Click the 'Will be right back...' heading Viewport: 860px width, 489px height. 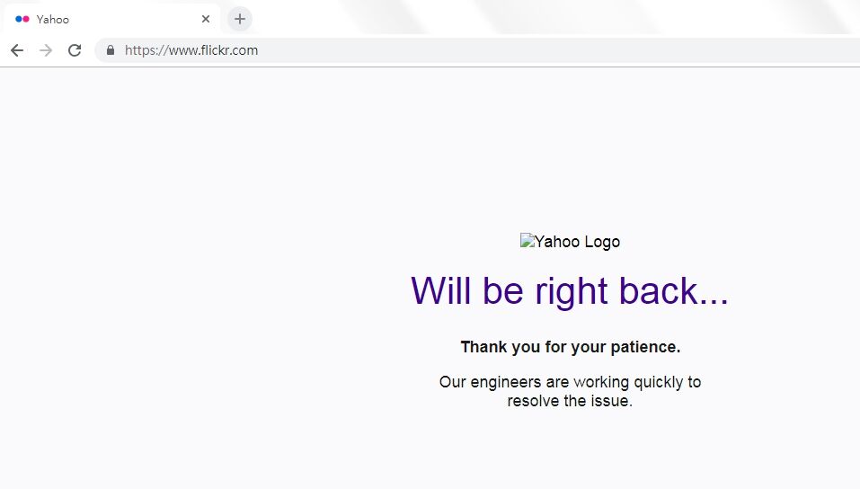point(570,290)
